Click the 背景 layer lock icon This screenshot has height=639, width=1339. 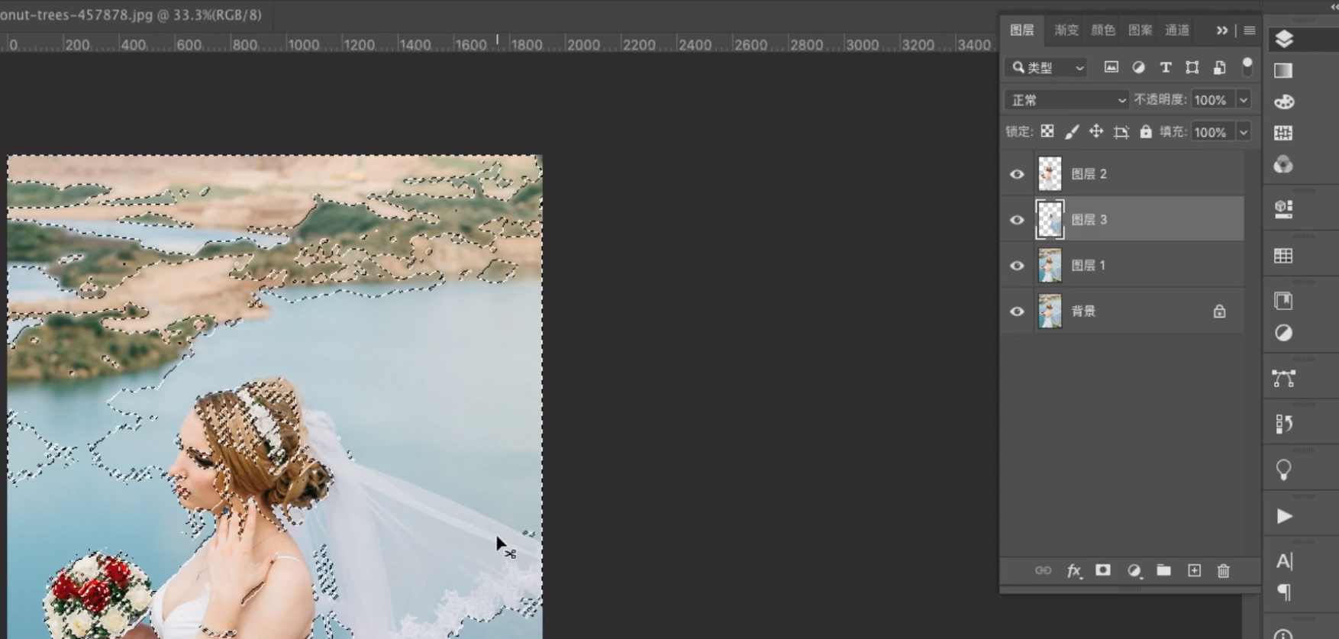(x=1219, y=311)
